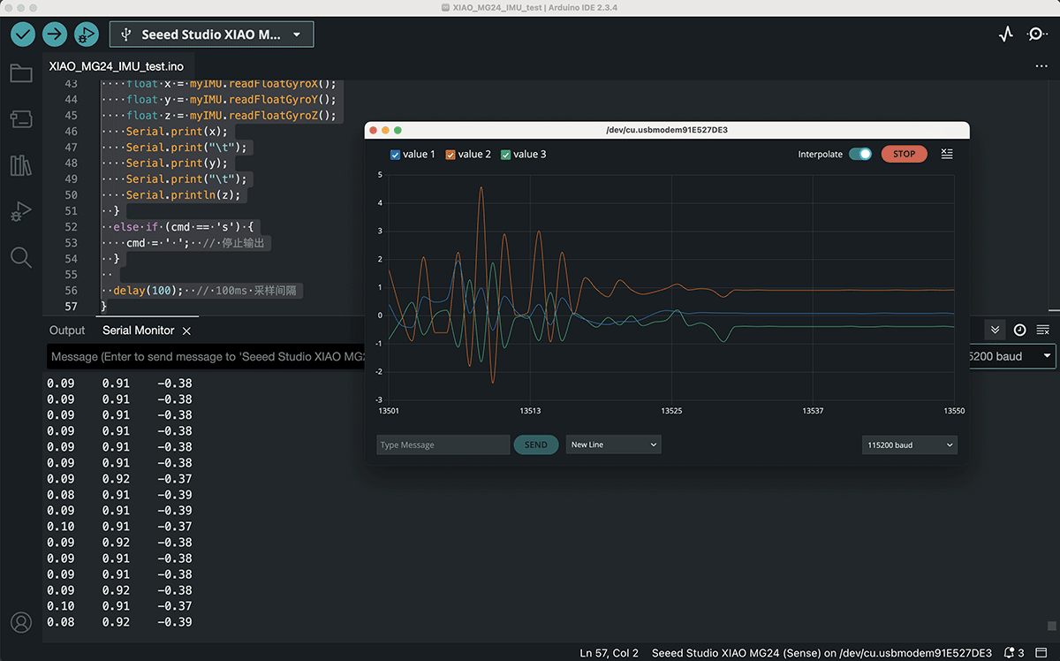The image size is (1060, 661).
Task: Click the Seeed Studio XIAO MG24 (Sense) status text
Action: pos(821,653)
